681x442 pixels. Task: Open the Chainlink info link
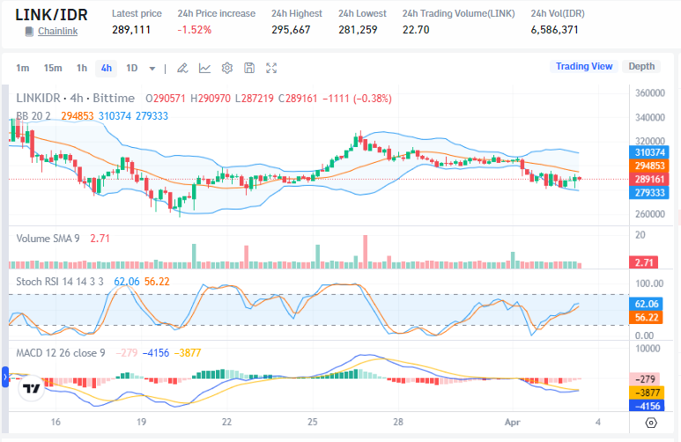[x=58, y=32]
